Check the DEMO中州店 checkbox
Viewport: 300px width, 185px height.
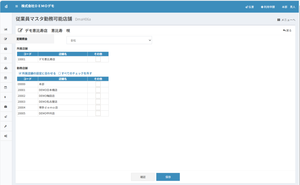[x=98, y=113]
